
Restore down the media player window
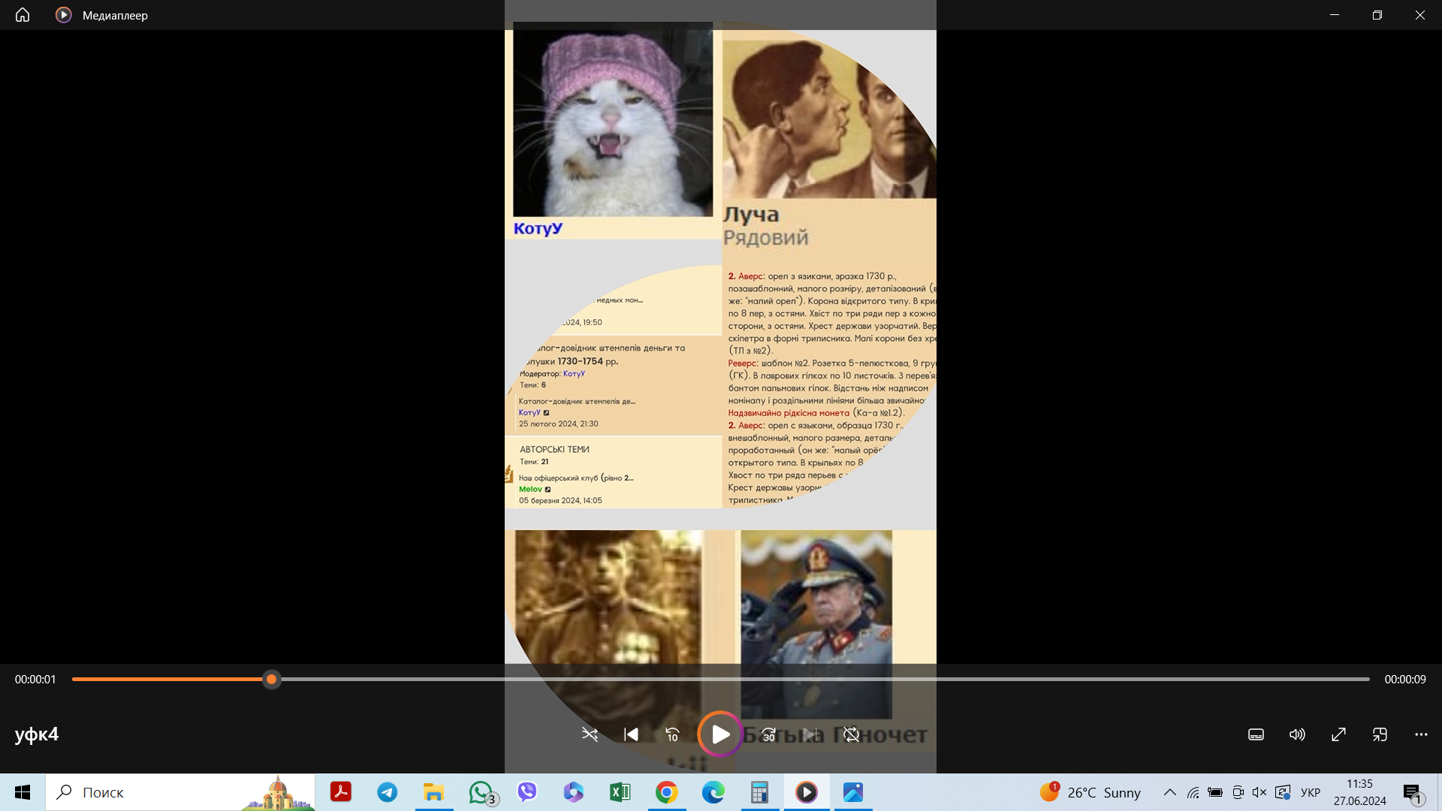pos(1377,15)
